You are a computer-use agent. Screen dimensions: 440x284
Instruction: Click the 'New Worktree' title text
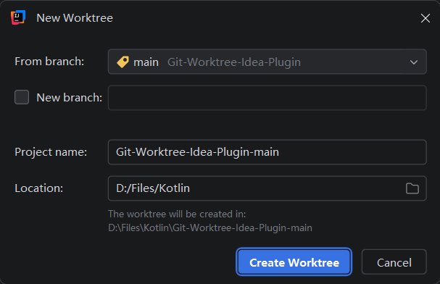[x=75, y=18]
